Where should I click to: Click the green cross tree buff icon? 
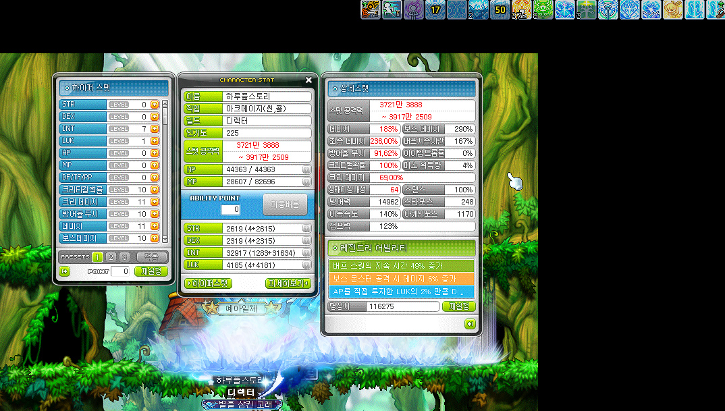pos(587,9)
